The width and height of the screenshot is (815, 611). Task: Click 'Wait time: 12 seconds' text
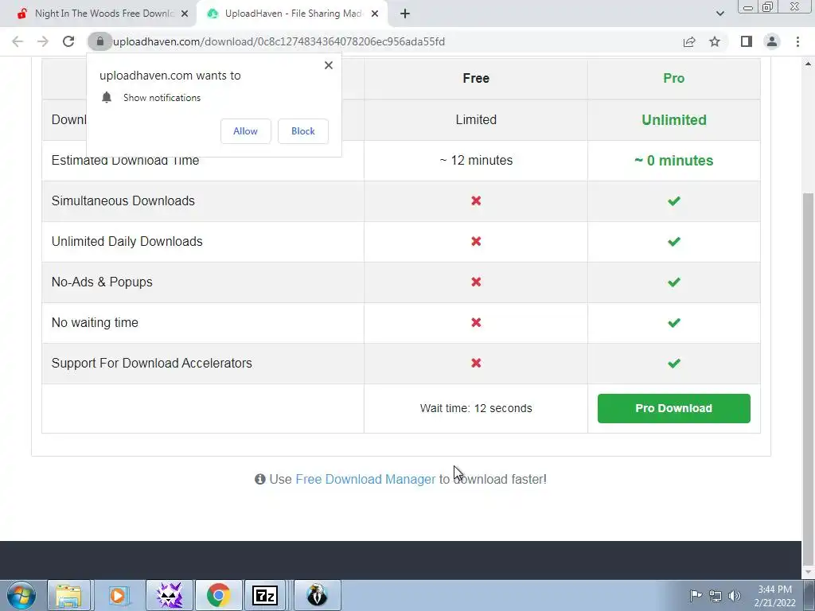coord(476,408)
